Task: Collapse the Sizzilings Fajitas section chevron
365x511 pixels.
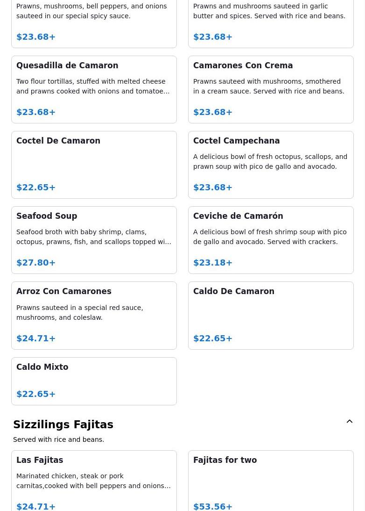Action: [x=350, y=421]
